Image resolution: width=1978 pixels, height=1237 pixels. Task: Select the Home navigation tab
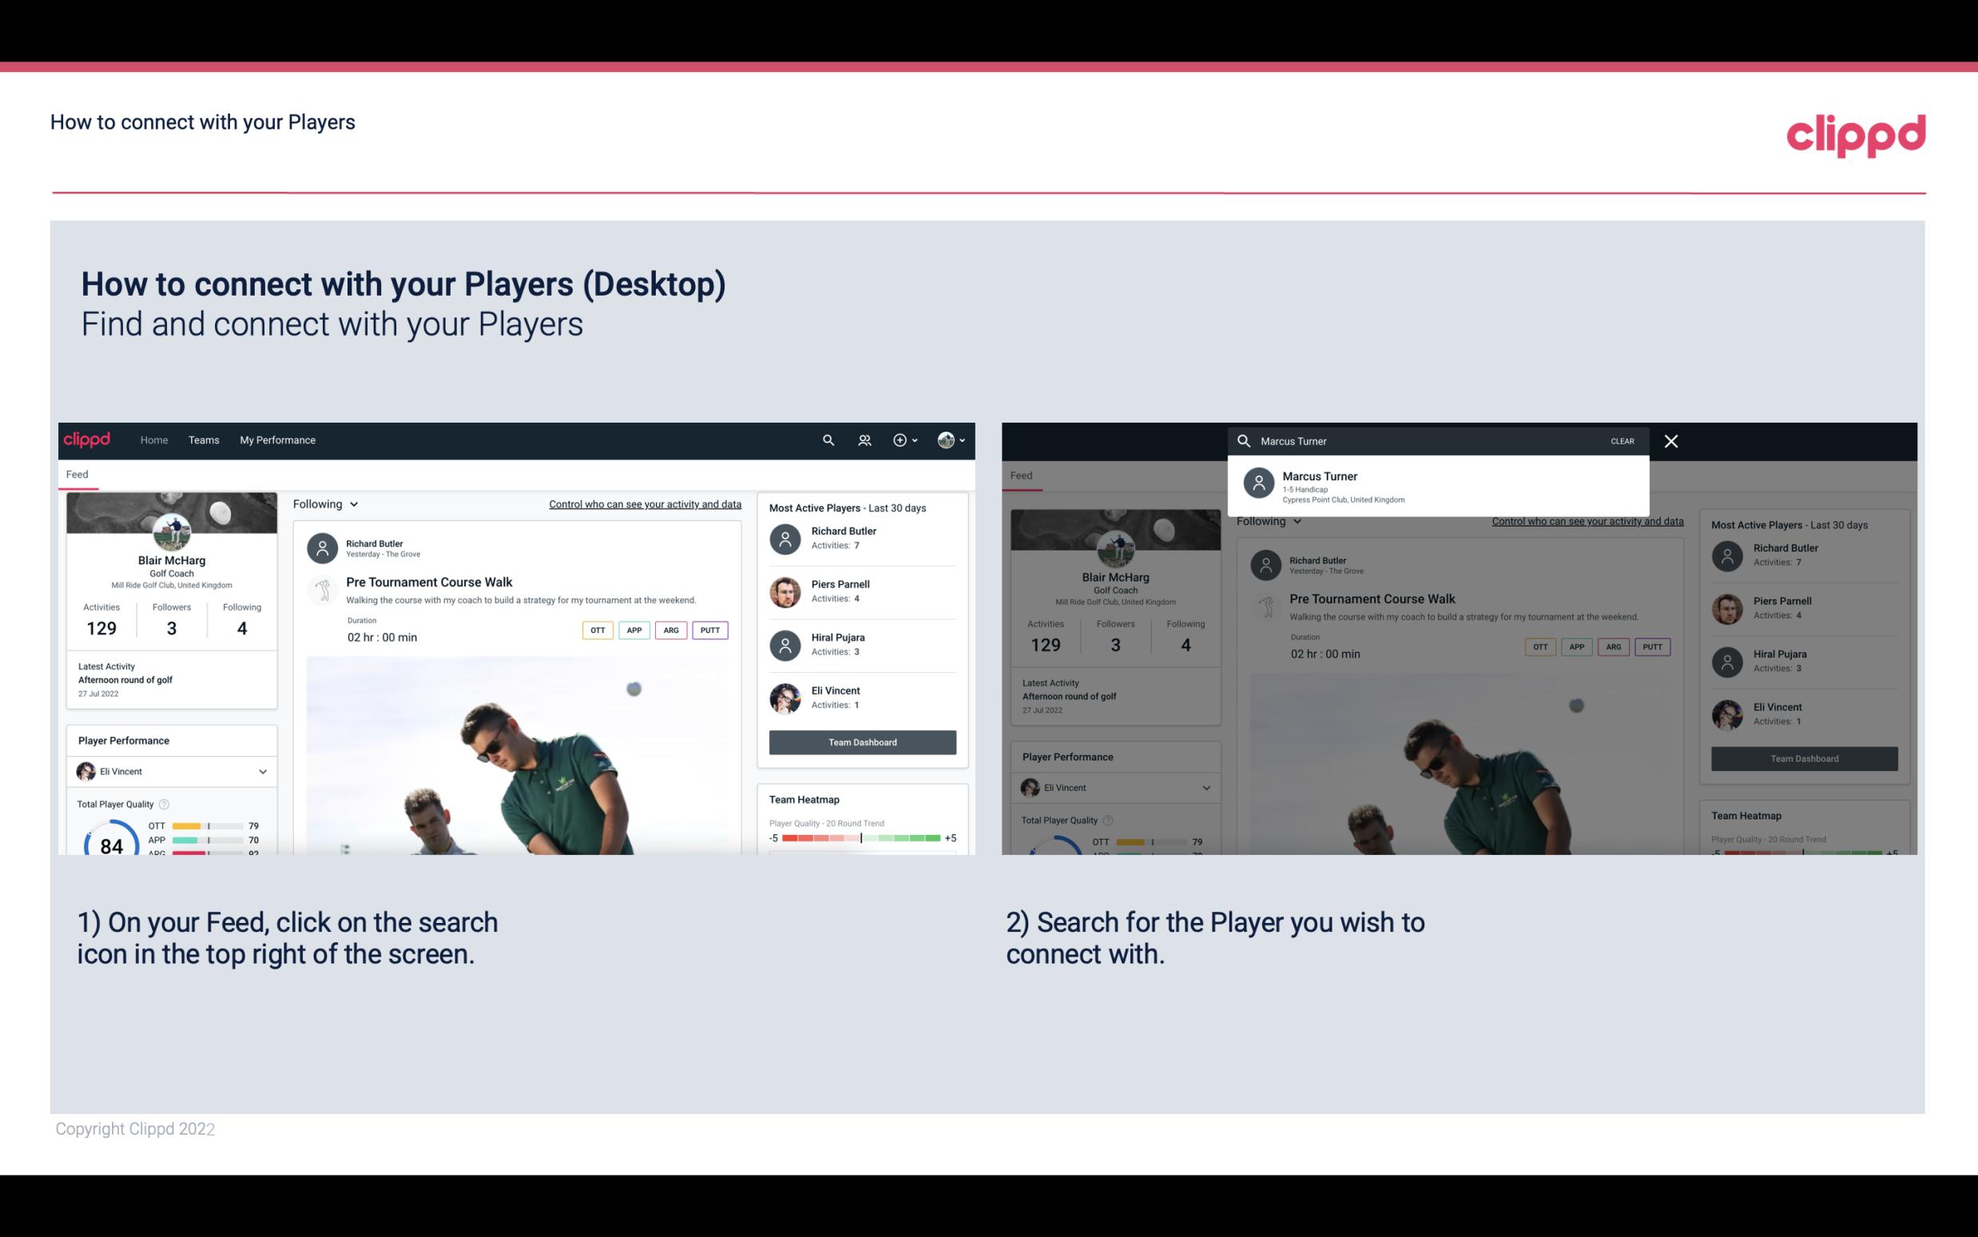(x=153, y=440)
